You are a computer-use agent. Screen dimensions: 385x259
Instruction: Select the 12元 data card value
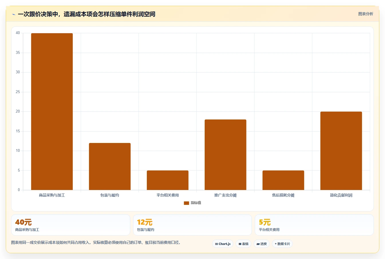point(145,222)
